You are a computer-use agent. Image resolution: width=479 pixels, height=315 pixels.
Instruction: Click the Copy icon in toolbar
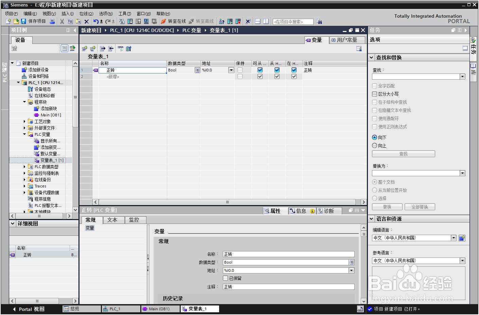(x=70, y=21)
